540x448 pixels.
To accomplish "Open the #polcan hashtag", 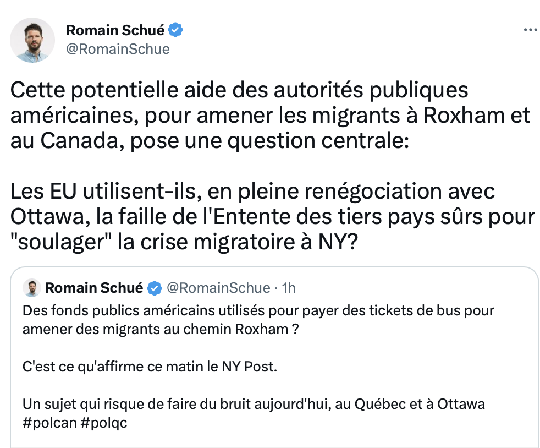I will pos(49,423).
